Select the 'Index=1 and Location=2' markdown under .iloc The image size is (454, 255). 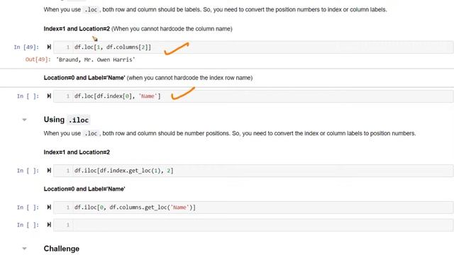click(77, 152)
